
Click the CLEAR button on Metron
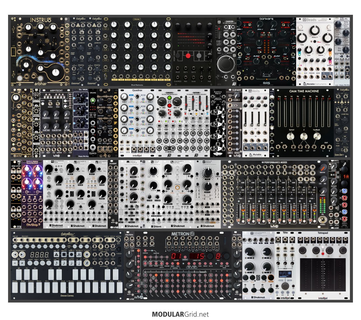[151, 264]
